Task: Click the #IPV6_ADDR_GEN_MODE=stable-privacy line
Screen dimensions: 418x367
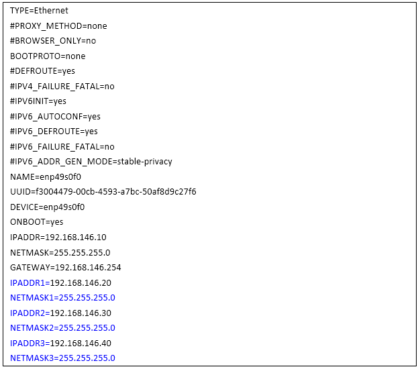Action: click(x=91, y=162)
